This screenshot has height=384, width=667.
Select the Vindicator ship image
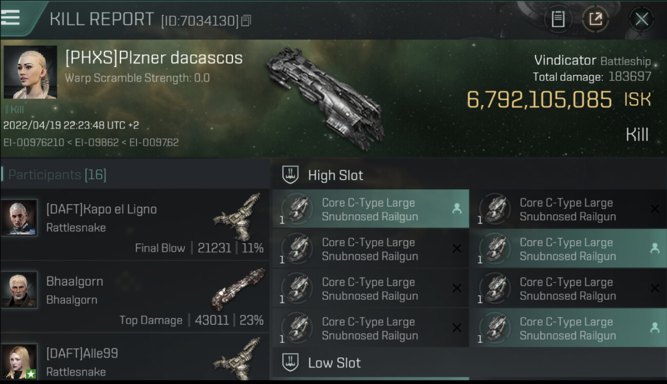click(326, 98)
